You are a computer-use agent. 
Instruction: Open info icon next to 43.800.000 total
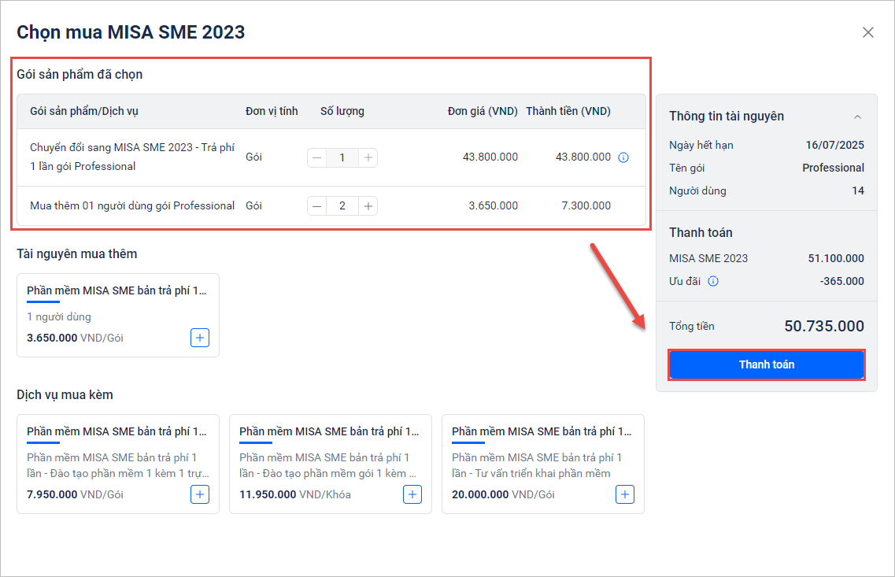point(623,157)
